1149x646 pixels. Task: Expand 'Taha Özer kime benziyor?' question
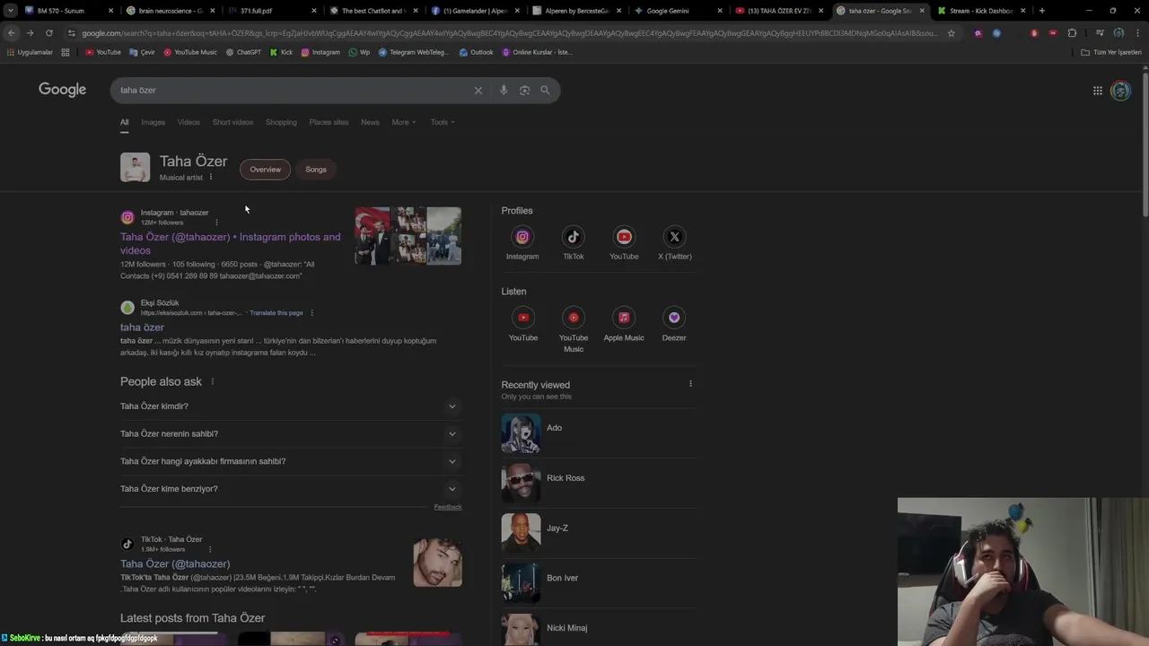pos(291,489)
